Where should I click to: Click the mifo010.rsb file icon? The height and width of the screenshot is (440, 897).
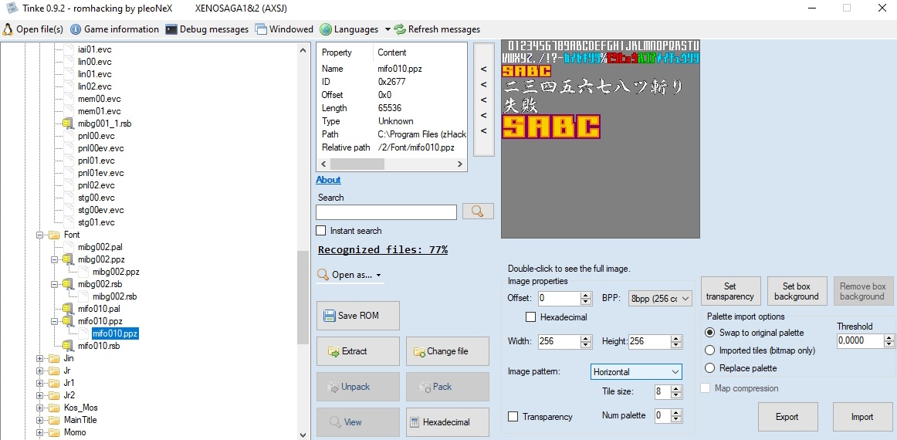[x=69, y=346]
